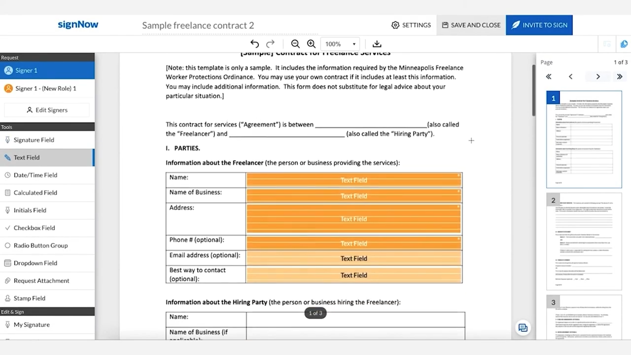Choose the Initials Field tool
Image resolution: width=631 pixels, height=355 pixels.
pyautogui.click(x=47, y=210)
